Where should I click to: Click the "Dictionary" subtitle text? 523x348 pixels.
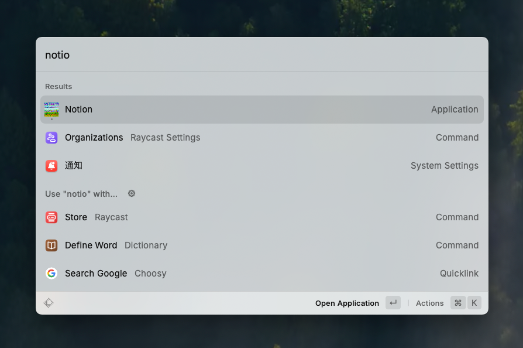coord(146,245)
